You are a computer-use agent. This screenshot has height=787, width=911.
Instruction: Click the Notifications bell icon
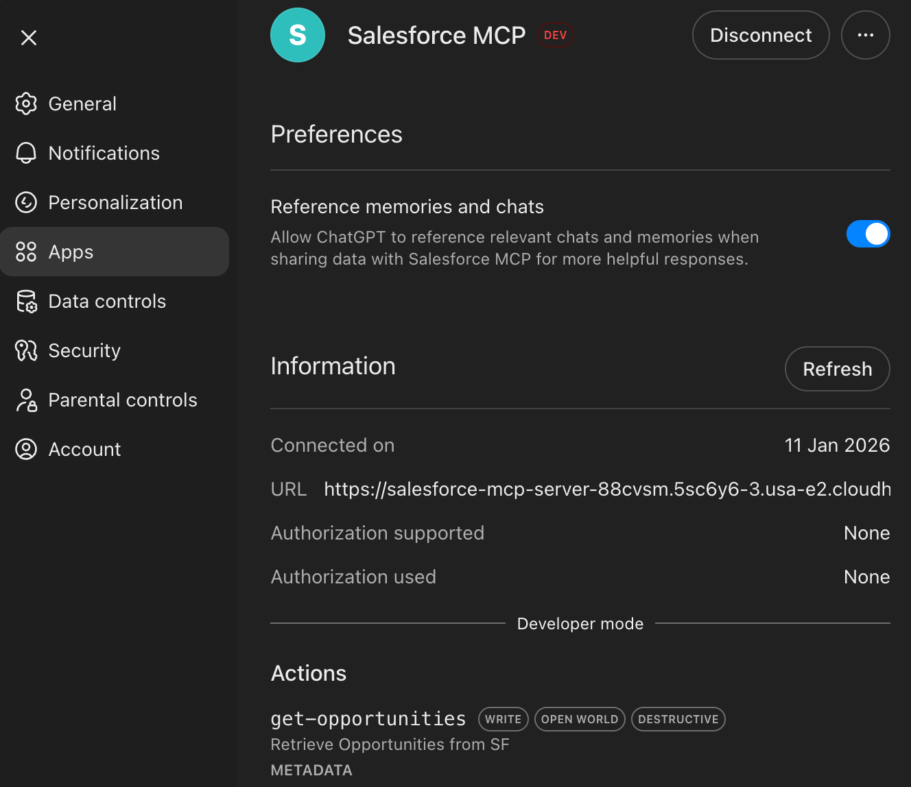[x=26, y=153]
